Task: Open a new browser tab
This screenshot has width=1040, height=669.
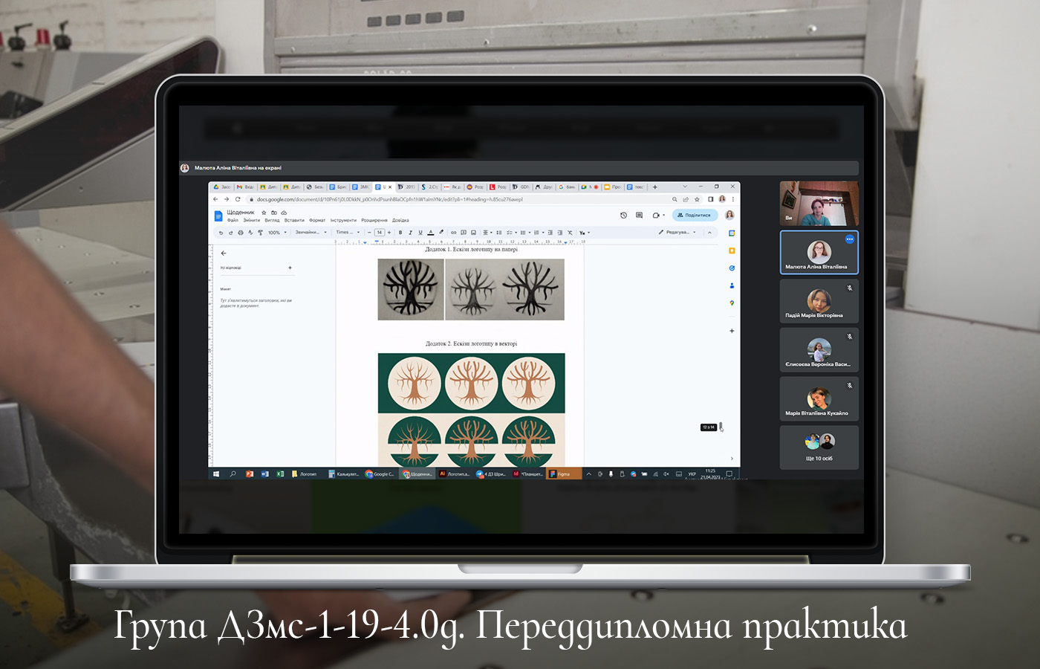Action: pos(654,187)
